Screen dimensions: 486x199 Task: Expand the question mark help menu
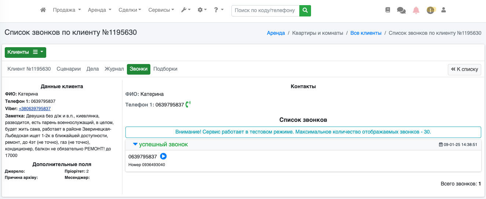(219, 10)
